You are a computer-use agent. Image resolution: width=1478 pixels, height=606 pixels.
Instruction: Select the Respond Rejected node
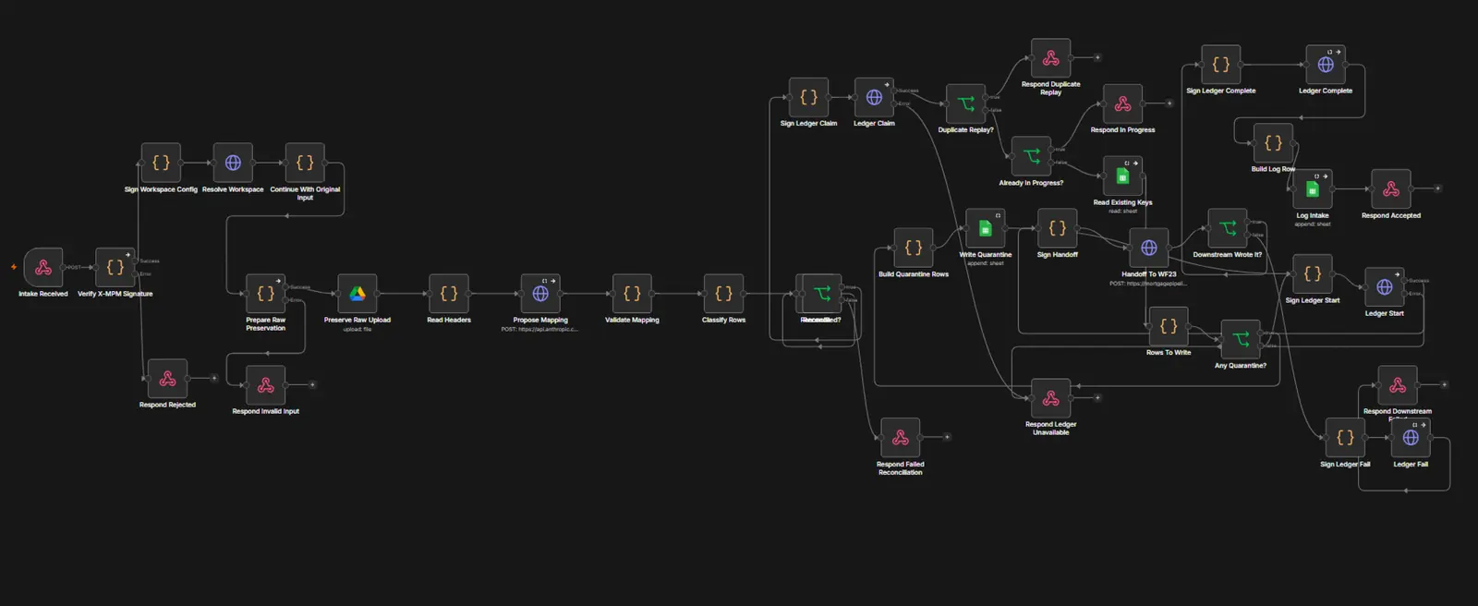(x=167, y=378)
